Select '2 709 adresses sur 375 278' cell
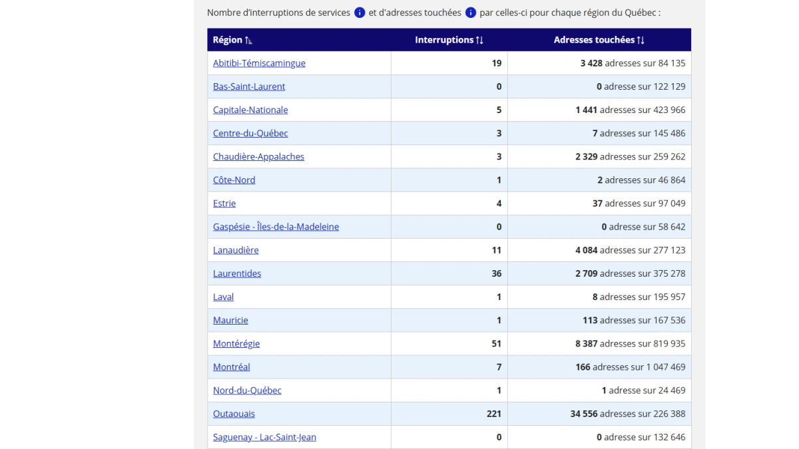Viewport: 799px width, 449px height. pos(599,273)
